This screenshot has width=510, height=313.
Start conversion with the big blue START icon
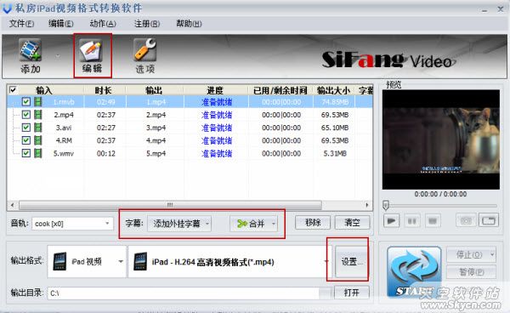click(x=414, y=272)
